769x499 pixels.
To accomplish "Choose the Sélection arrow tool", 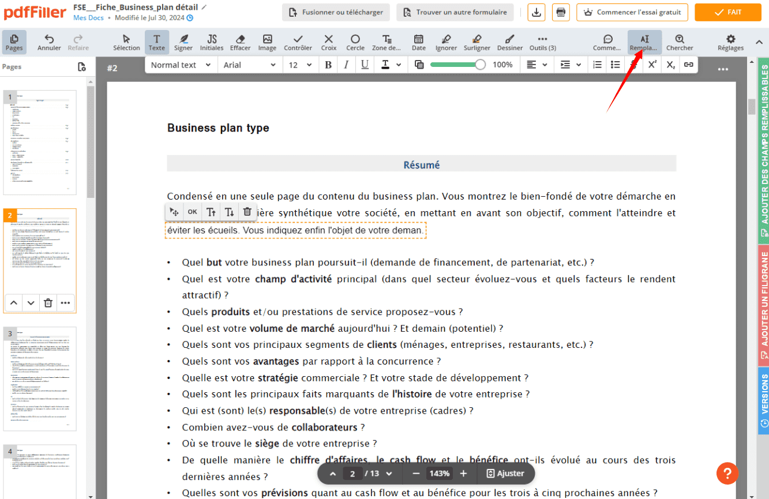I will [126, 42].
